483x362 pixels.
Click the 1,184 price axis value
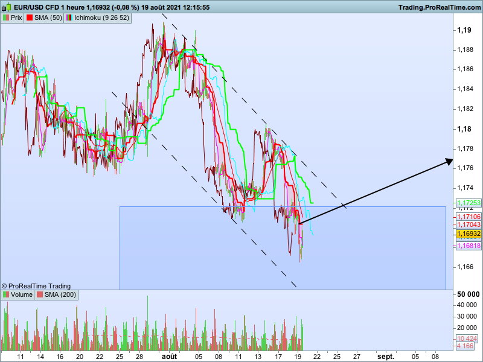[x=465, y=89]
